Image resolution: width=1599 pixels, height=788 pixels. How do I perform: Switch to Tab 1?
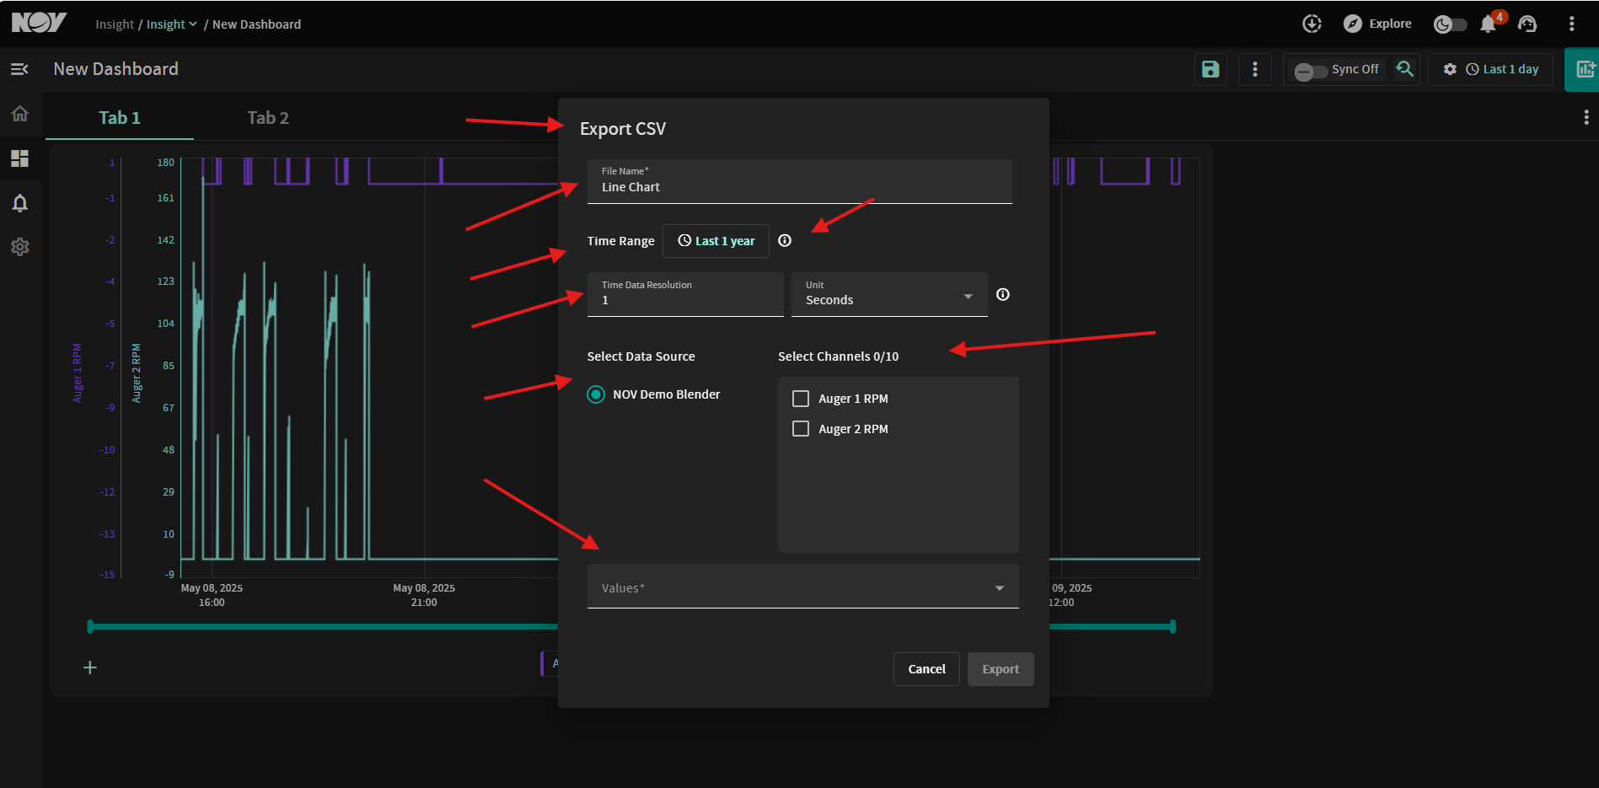point(120,118)
